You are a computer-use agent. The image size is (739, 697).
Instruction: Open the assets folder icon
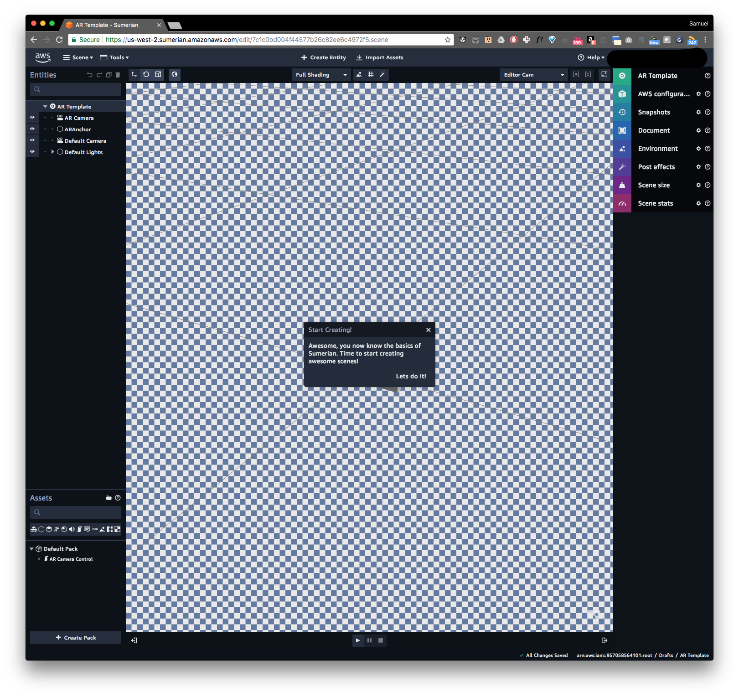click(x=109, y=498)
